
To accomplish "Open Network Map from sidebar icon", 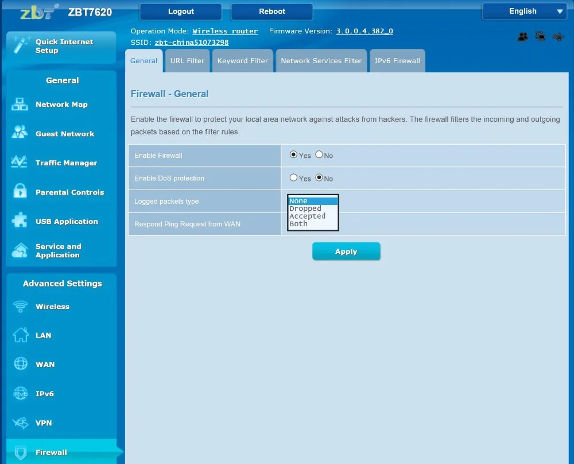I will point(20,105).
